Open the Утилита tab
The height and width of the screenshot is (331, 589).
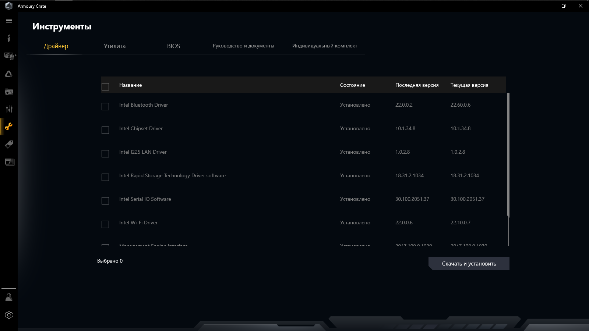tap(114, 46)
